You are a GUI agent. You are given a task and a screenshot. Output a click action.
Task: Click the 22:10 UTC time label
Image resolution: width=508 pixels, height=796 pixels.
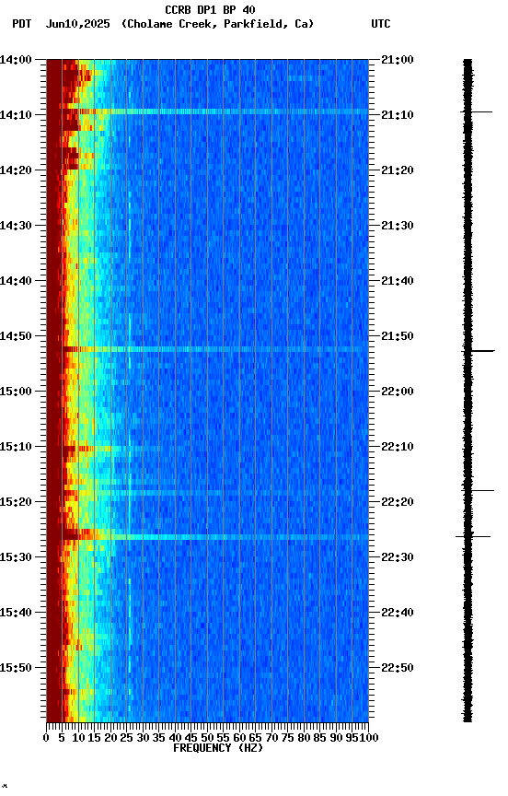(398, 447)
